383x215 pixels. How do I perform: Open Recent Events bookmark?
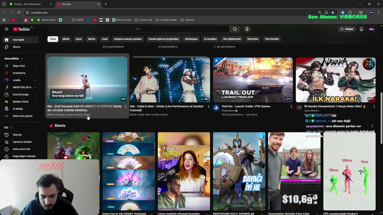pos(122,20)
